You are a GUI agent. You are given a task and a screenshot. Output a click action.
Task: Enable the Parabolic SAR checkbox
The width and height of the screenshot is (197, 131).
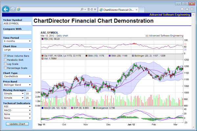pos(5,60)
